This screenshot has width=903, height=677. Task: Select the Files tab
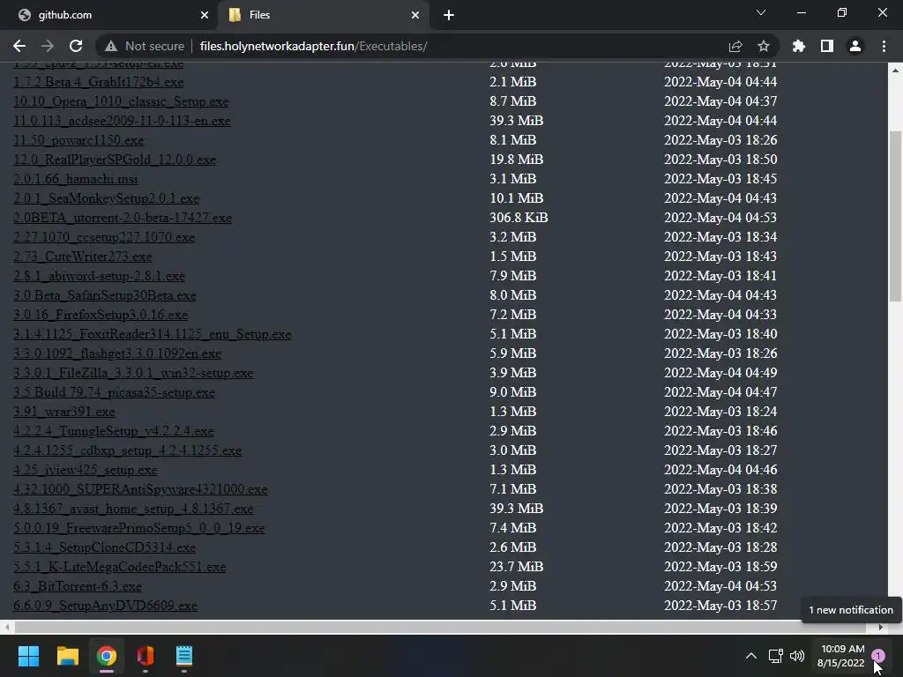(323, 15)
